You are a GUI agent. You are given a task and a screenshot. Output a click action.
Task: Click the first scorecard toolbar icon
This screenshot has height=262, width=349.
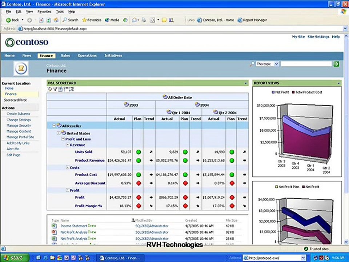coord(49,90)
